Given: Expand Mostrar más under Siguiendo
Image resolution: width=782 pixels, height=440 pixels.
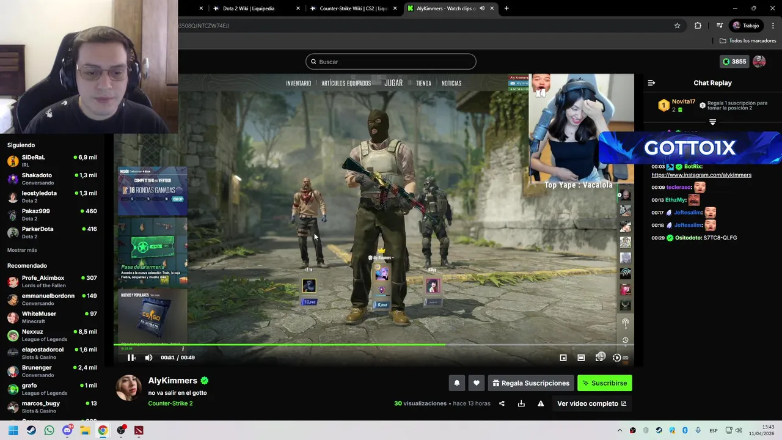Looking at the screenshot, I should (22, 250).
